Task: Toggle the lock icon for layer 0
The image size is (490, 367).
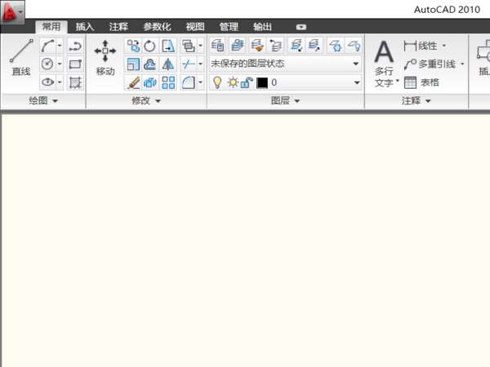Action: point(247,82)
